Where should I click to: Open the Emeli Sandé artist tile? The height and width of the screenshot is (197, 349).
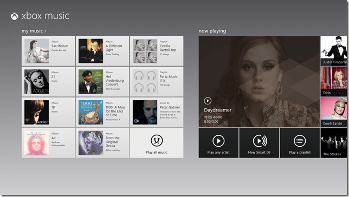click(x=334, y=112)
